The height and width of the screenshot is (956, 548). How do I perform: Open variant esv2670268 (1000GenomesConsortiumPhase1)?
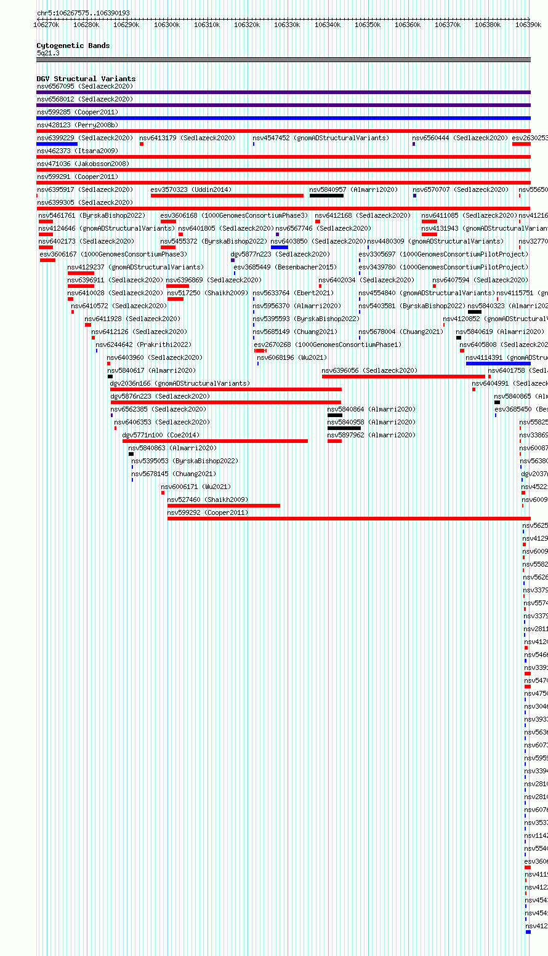[x=328, y=345]
